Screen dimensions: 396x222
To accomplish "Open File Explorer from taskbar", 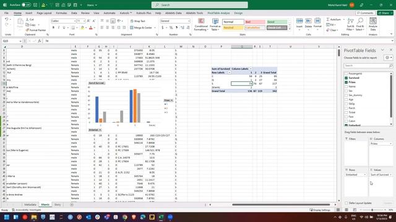I will 34,217.
